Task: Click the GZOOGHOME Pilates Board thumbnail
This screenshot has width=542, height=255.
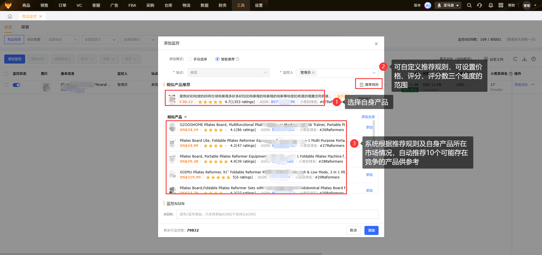Action: (172, 127)
